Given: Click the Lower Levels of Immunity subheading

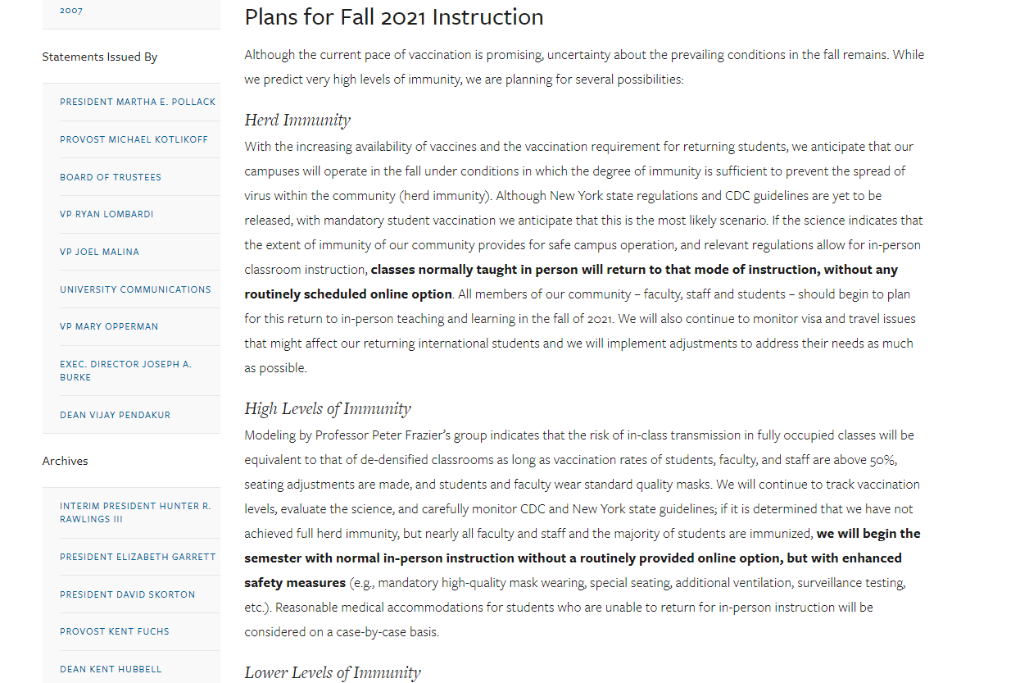Looking at the screenshot, I should (333, 673).
